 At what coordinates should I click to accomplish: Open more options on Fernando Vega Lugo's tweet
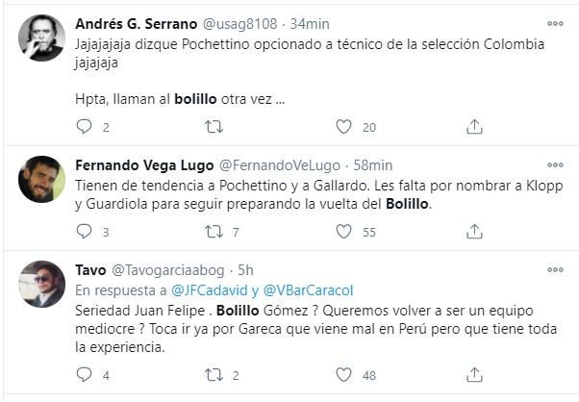pyautogui.click(x=555, y=164)
